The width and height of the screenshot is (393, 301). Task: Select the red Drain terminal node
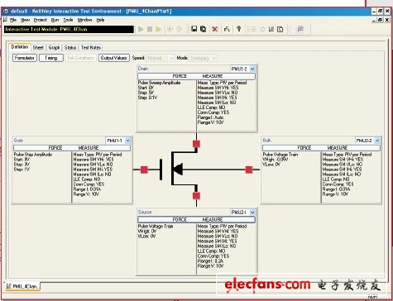[196, 144]
